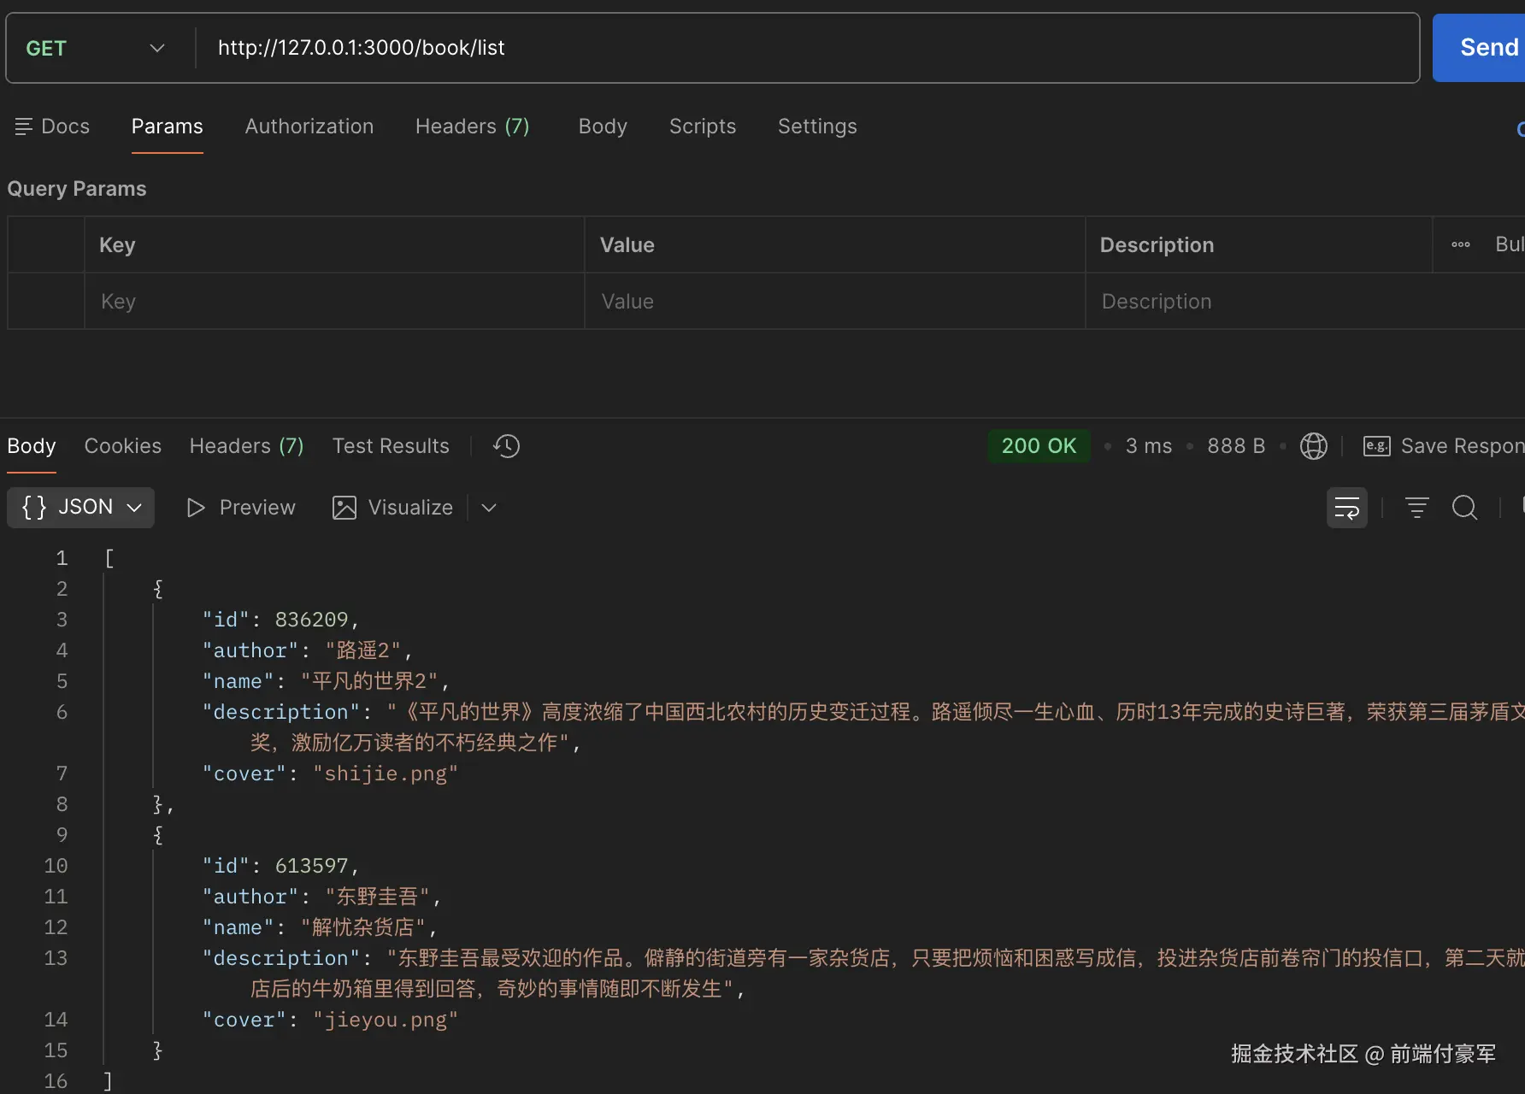Switch to Test Results tab
1525x1094 pixels.
(391, 446)
